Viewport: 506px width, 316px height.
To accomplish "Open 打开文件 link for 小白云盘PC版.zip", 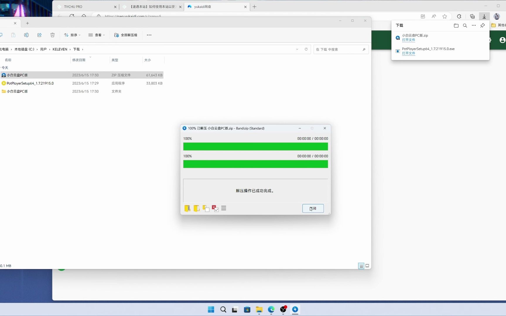I will click(408, 40).
